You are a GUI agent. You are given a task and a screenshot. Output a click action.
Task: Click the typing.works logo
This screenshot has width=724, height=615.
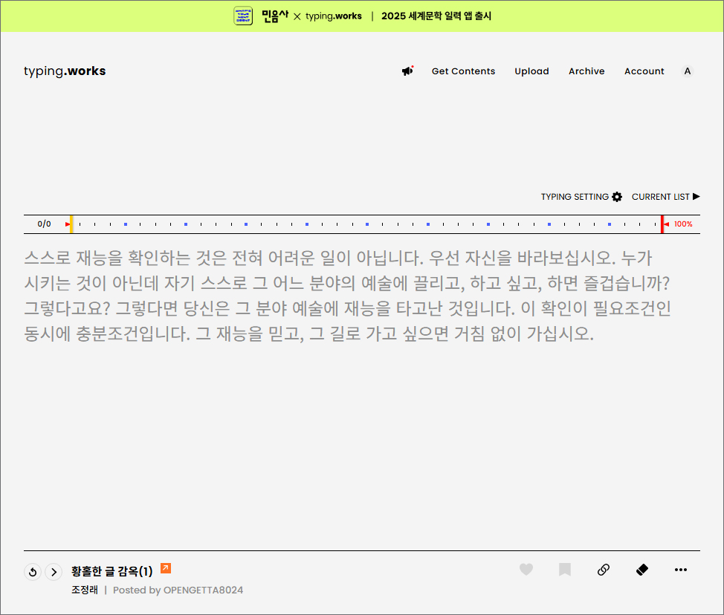pyautogui.click(x=65, y=71)
